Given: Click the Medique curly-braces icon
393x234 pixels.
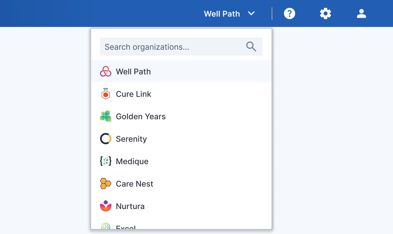Looking at the screenshot, I should coord(106,161).
